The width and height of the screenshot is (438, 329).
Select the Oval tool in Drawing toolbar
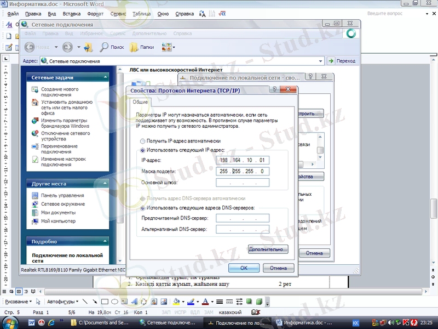(x=115, y=302)
